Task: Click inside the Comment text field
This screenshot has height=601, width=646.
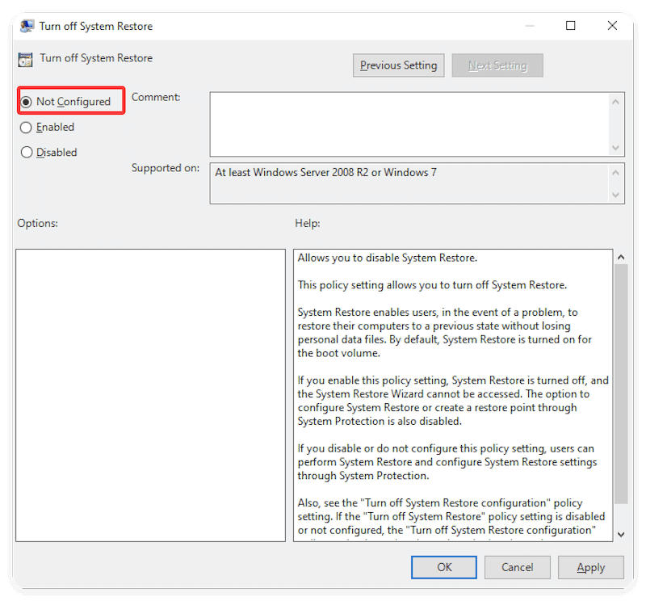Action: point(404,121)
